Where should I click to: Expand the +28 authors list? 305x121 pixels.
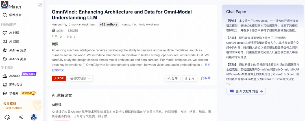(x=108, y=24)
